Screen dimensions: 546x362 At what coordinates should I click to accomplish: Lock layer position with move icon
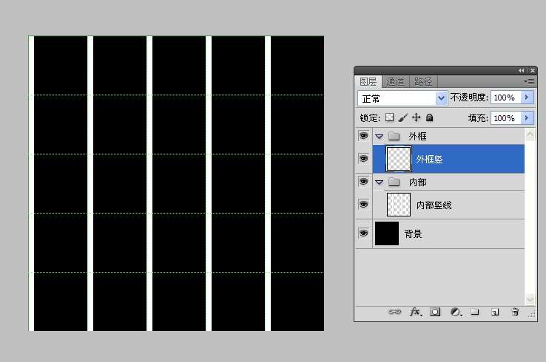(x=416, y=117)
